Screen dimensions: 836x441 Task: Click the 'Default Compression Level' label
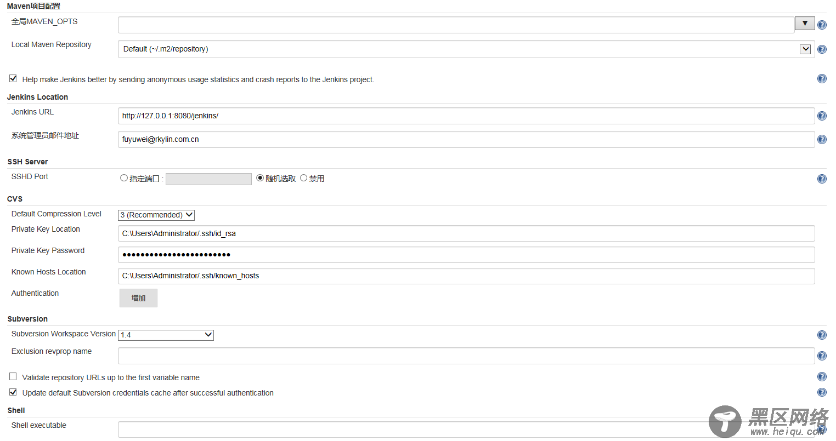pos(57,214)
